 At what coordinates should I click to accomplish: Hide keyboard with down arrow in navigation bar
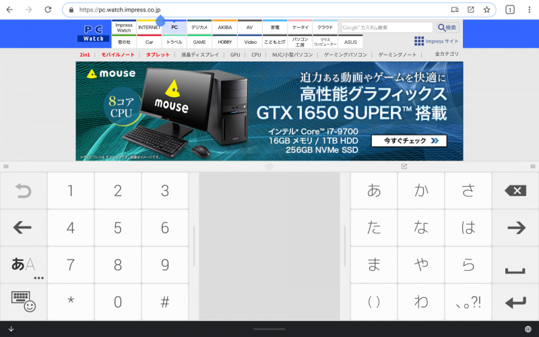11,329
